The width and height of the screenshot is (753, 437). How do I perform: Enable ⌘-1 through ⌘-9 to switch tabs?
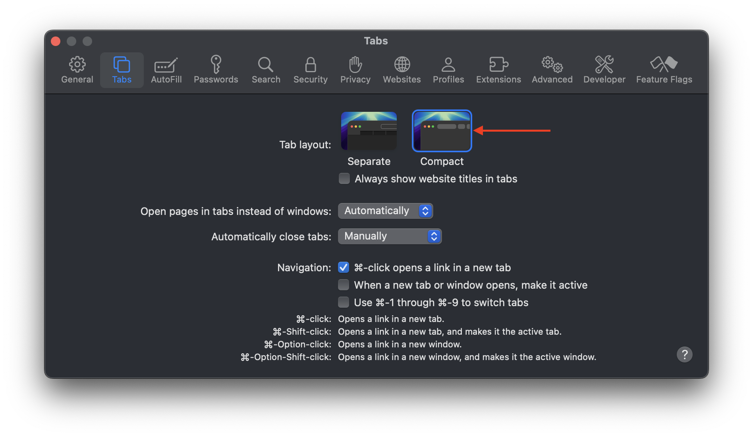point(344,302)
